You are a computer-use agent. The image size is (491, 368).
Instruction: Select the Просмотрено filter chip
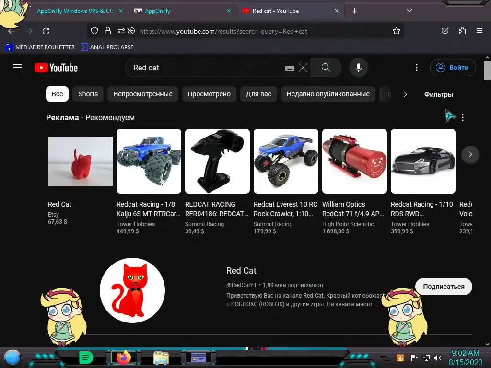[x=209, y=94]
